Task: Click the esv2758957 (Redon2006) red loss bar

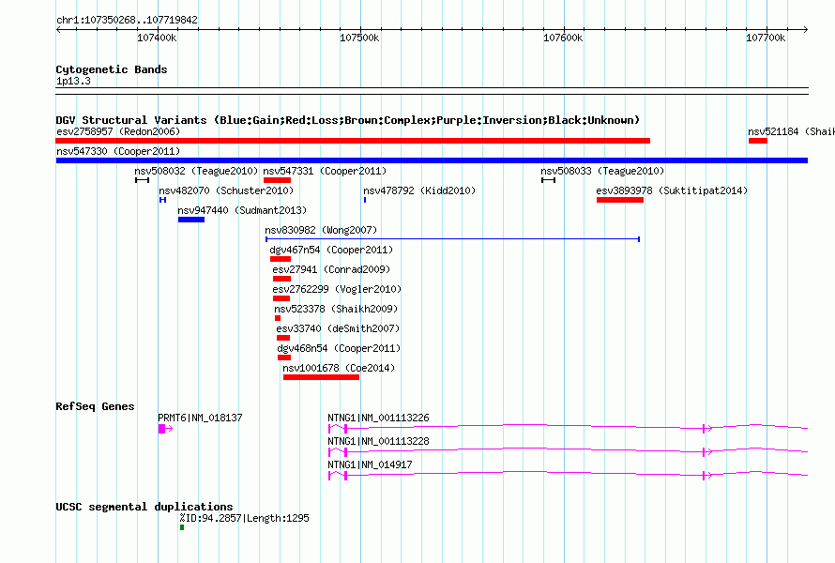Action: (x=353, y=141)
